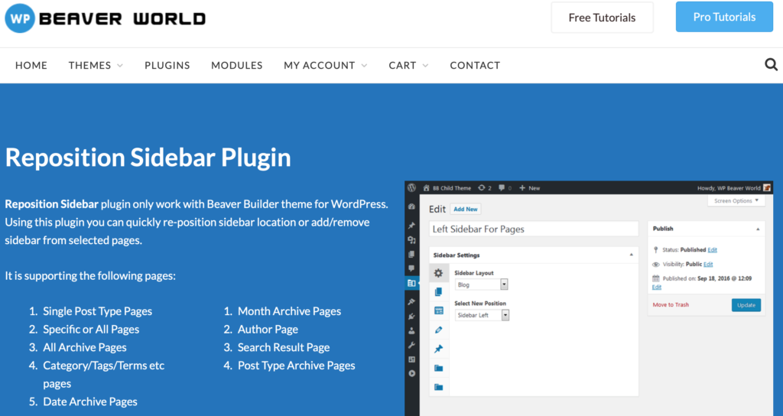
Task: Click the Move to Trash link
Action: pyautogui.click(x=671, y=304)
